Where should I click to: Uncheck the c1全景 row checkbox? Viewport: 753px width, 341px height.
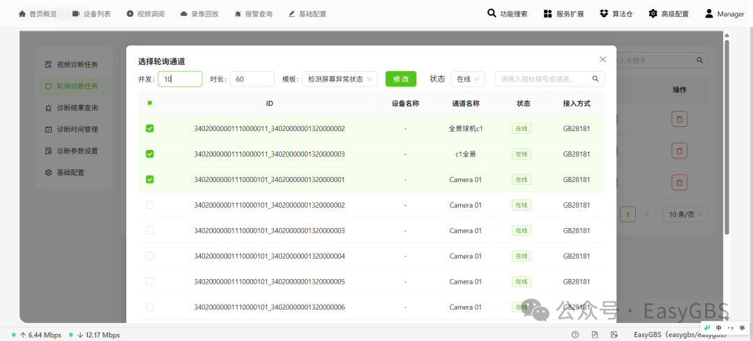coord(150,153)
